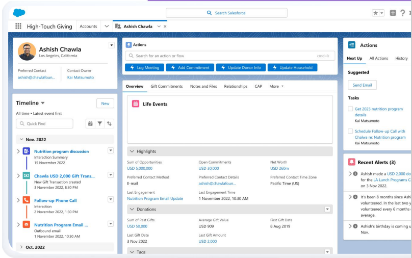Expand the Nutrition Program Email entry
This screenshot has height=258, width=412.
click(x=18, y=225)
